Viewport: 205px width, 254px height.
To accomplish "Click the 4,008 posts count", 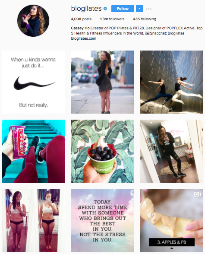I will [x=81, y=19].
